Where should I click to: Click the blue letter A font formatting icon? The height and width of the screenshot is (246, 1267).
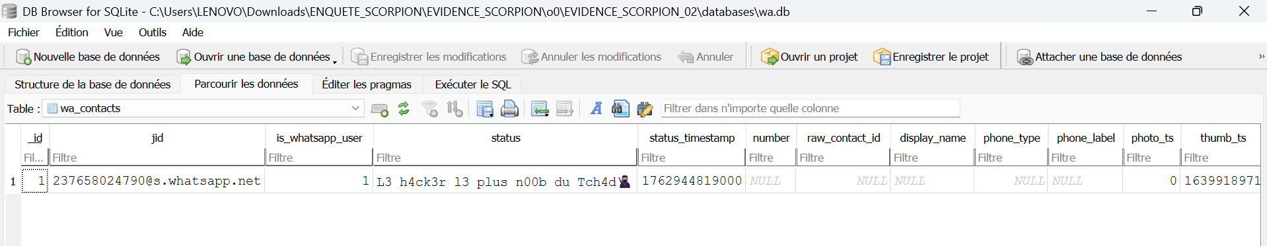596,109
